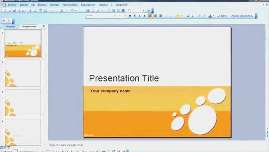
Task: Open the Archivo menu
Action: click(x=12, y=5)
